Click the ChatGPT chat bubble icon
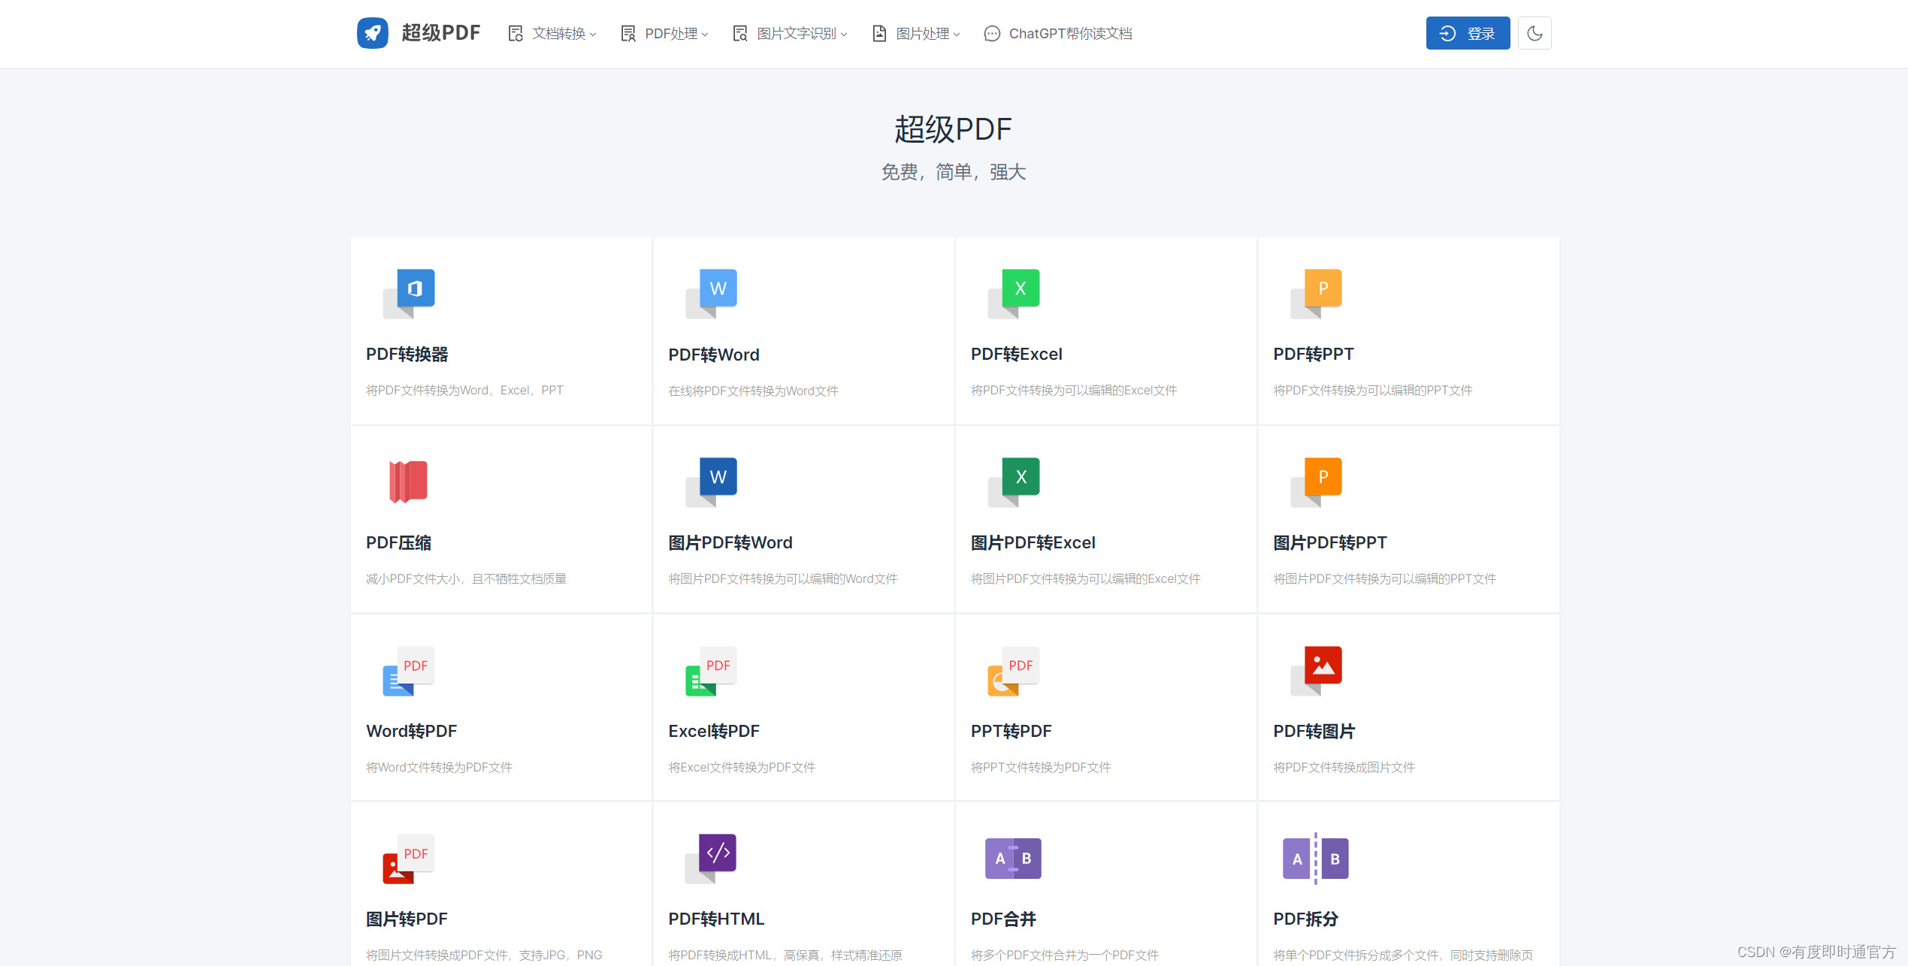Viewport: 1908px width, 966px height. tap(992, 34)
